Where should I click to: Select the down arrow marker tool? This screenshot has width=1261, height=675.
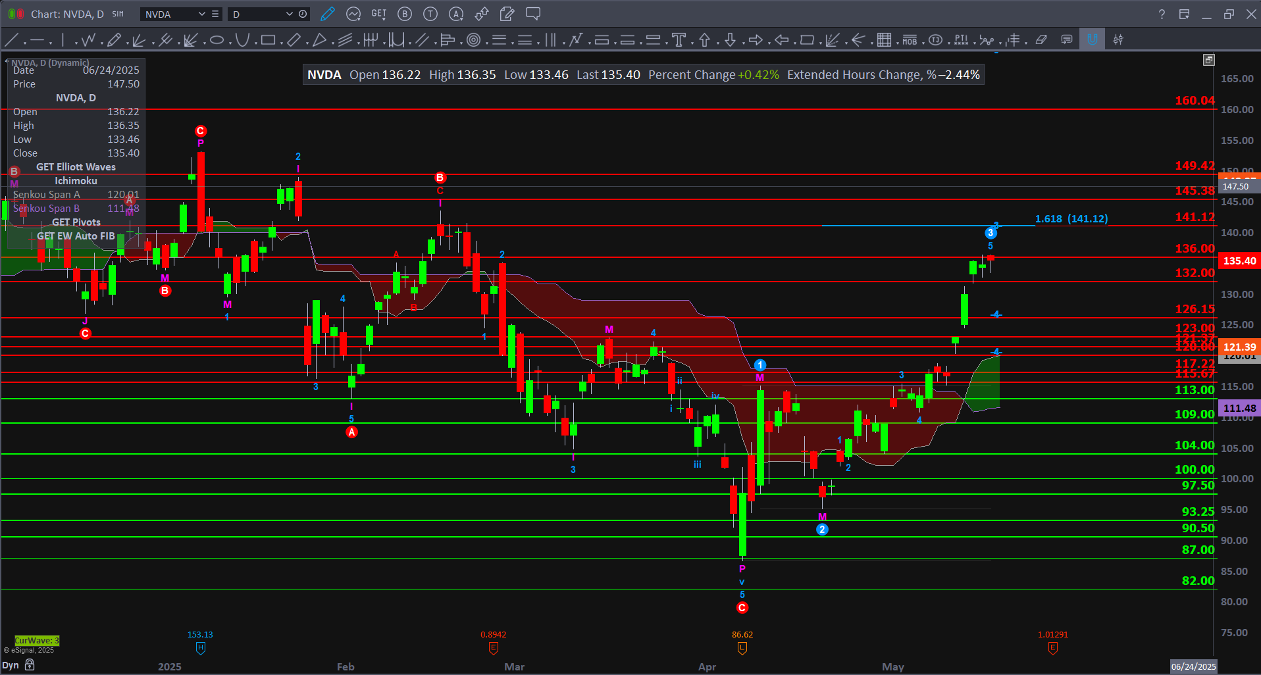pos(730,40)
